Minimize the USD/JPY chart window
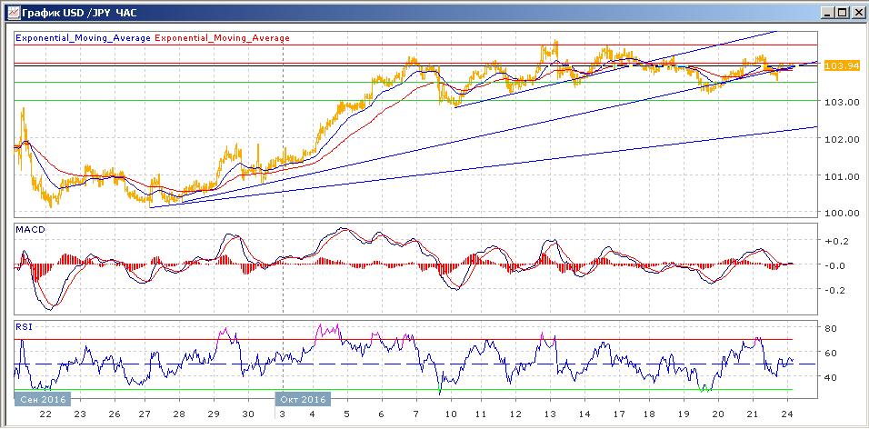The image size is (869, 429). [x=827, y=12]
